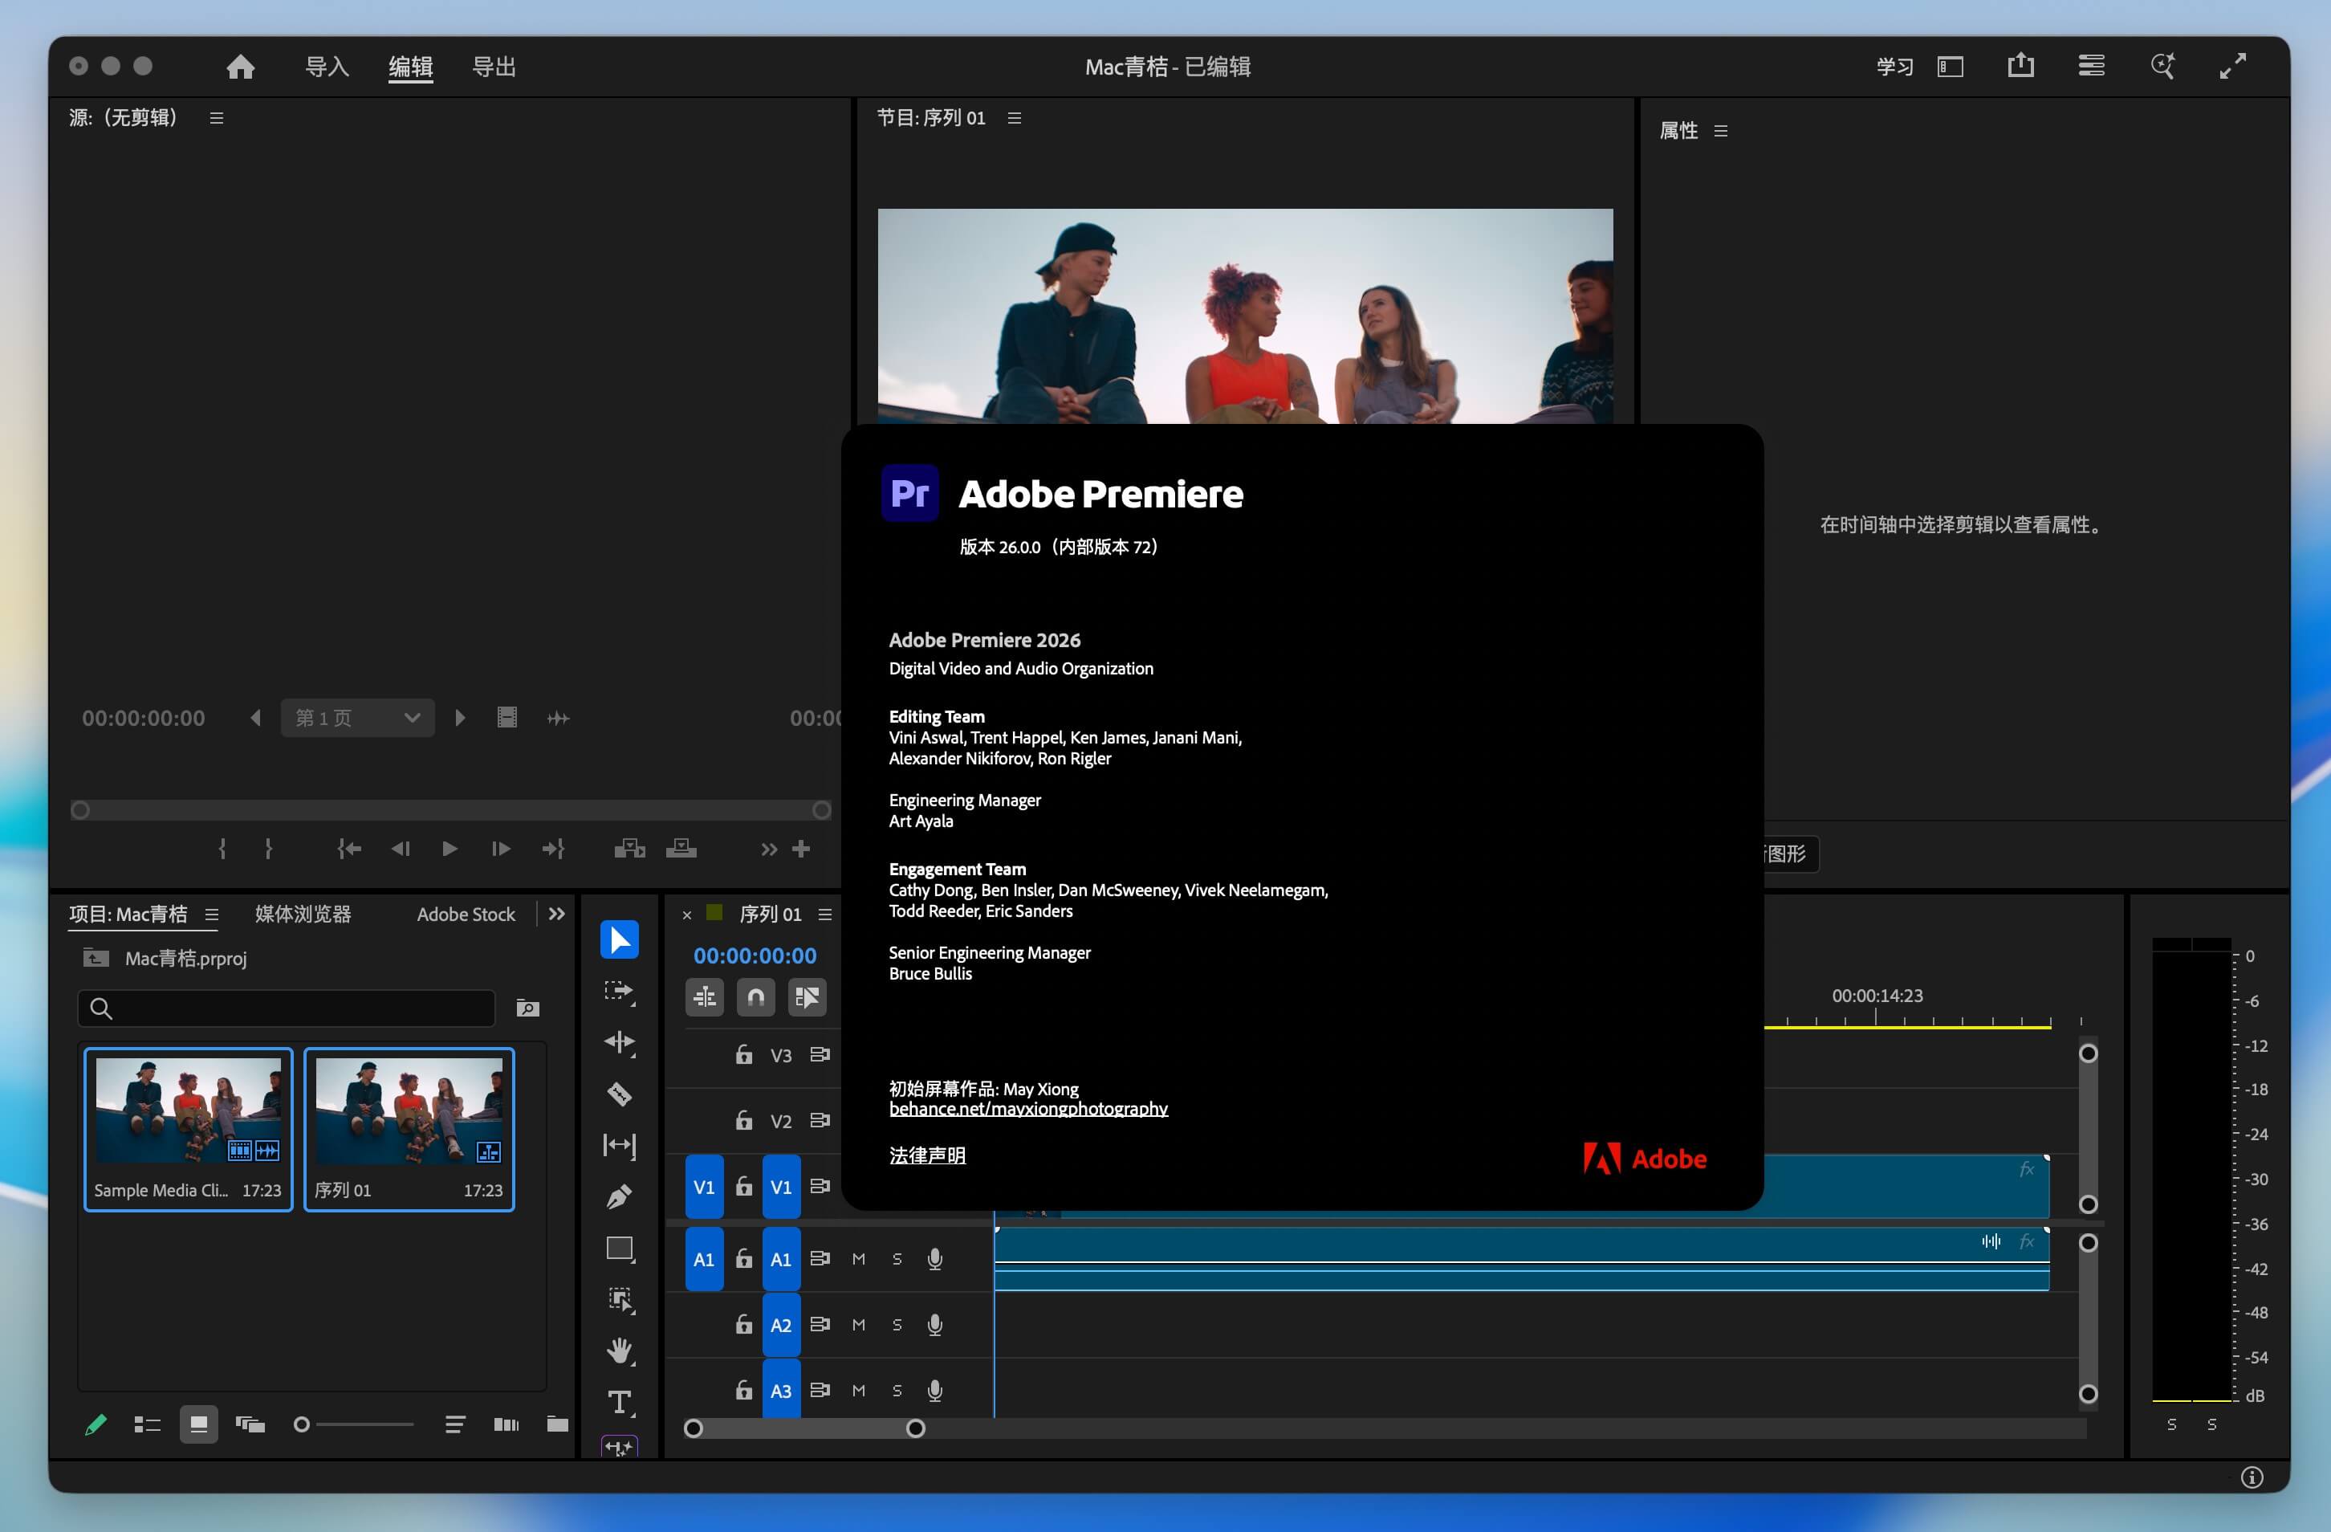The image size is (2331, 1532).
Task: Select the Pen tool
Action: 619,1196
